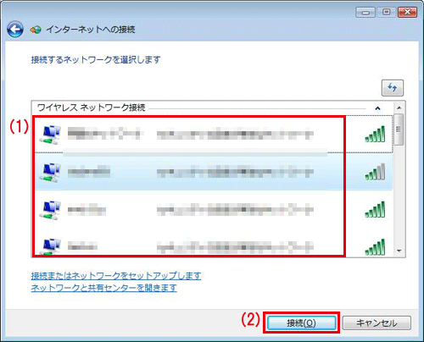Click the network list scrollbar thumb

pos(399,130)
